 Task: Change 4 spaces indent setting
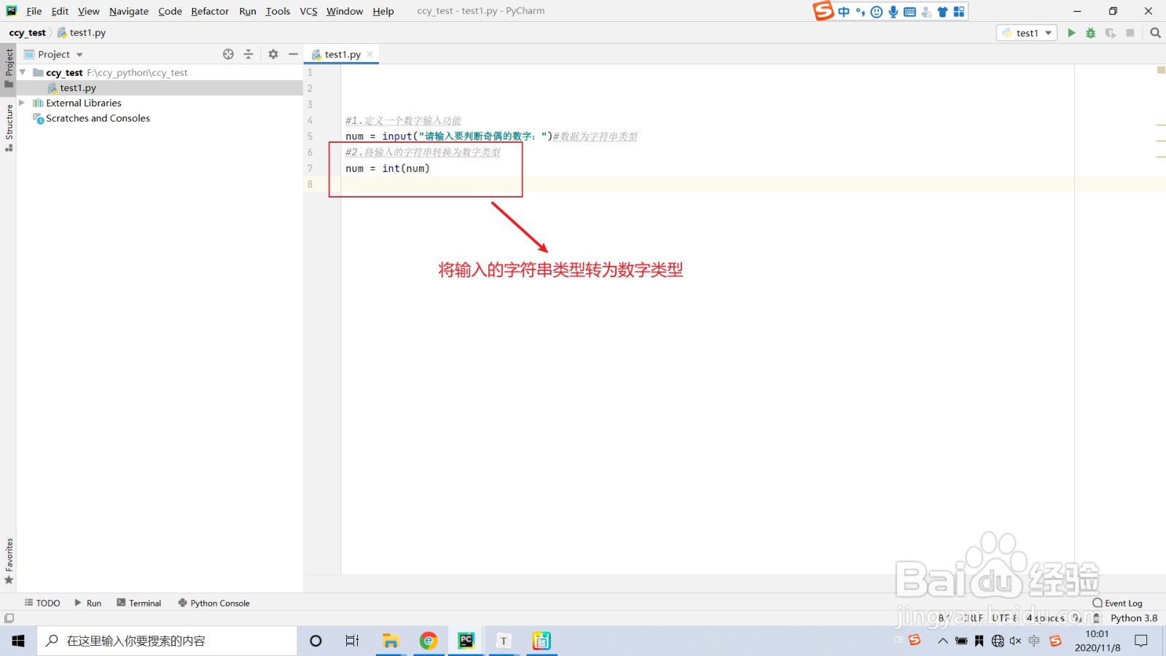tap(1045, 618)
